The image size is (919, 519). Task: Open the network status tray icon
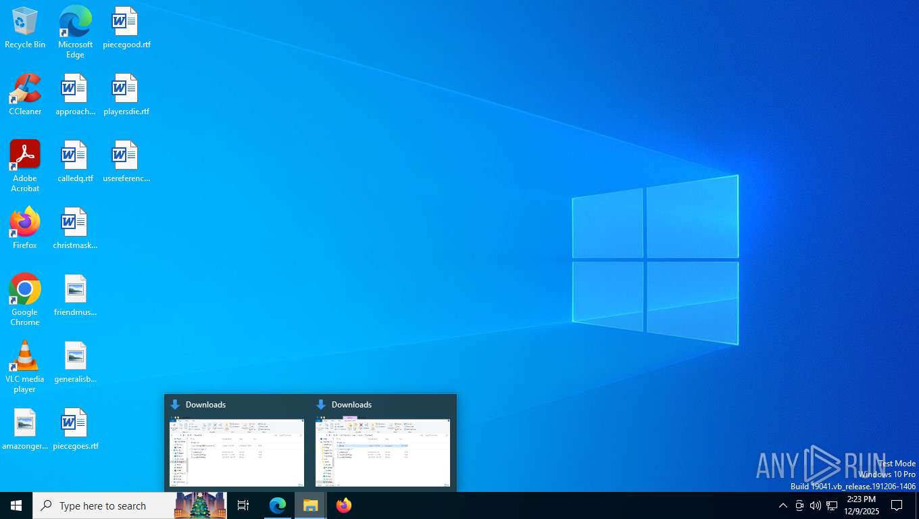click(x=832, y=505)
